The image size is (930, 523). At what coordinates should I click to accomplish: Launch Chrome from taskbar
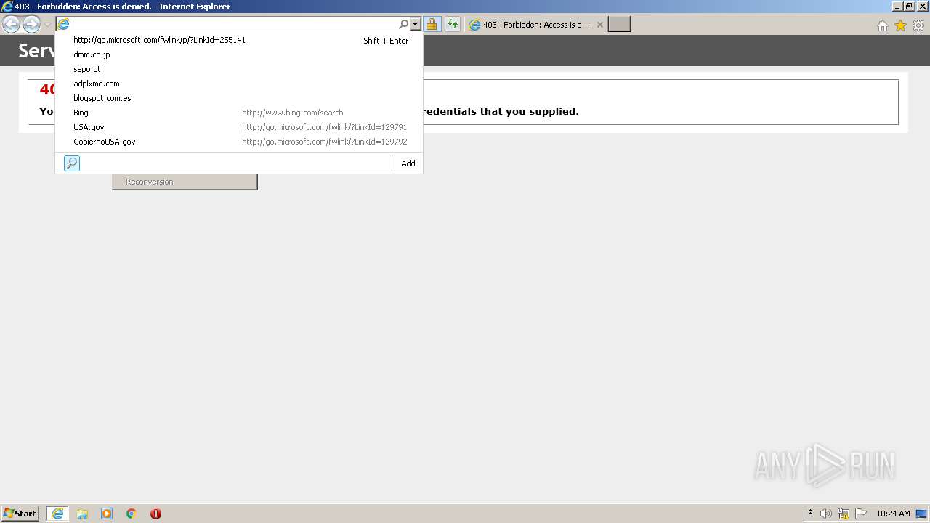pyautogui.click(x=132, y=514)
